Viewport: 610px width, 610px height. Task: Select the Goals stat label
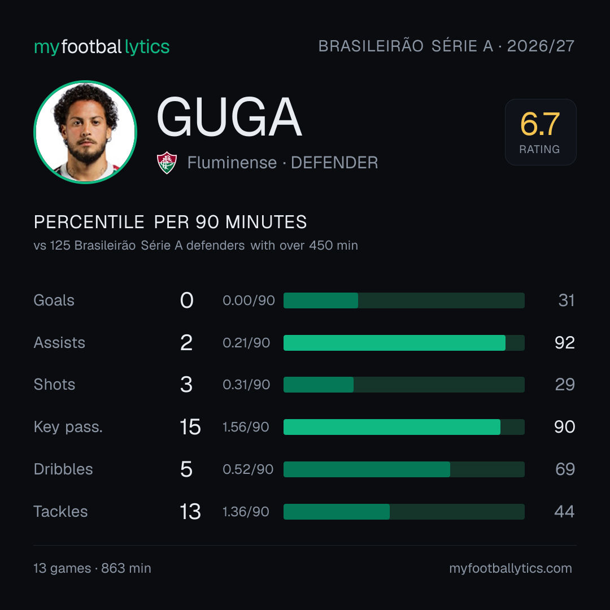54,300
